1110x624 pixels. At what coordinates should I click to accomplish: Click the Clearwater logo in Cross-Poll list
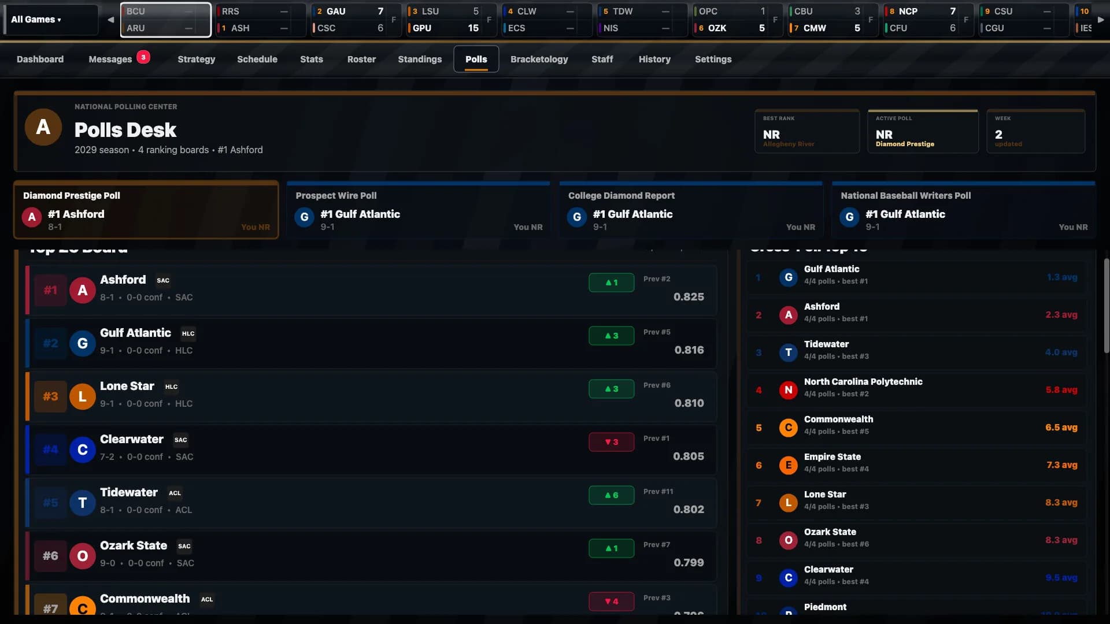click(x=788, y=578)
